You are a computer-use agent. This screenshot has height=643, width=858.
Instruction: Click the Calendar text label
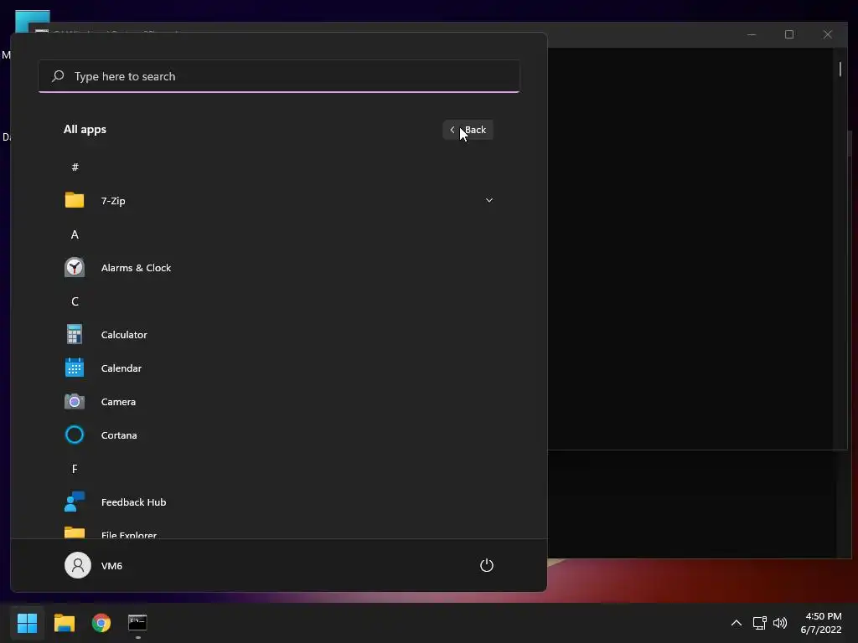coord(121,368)
